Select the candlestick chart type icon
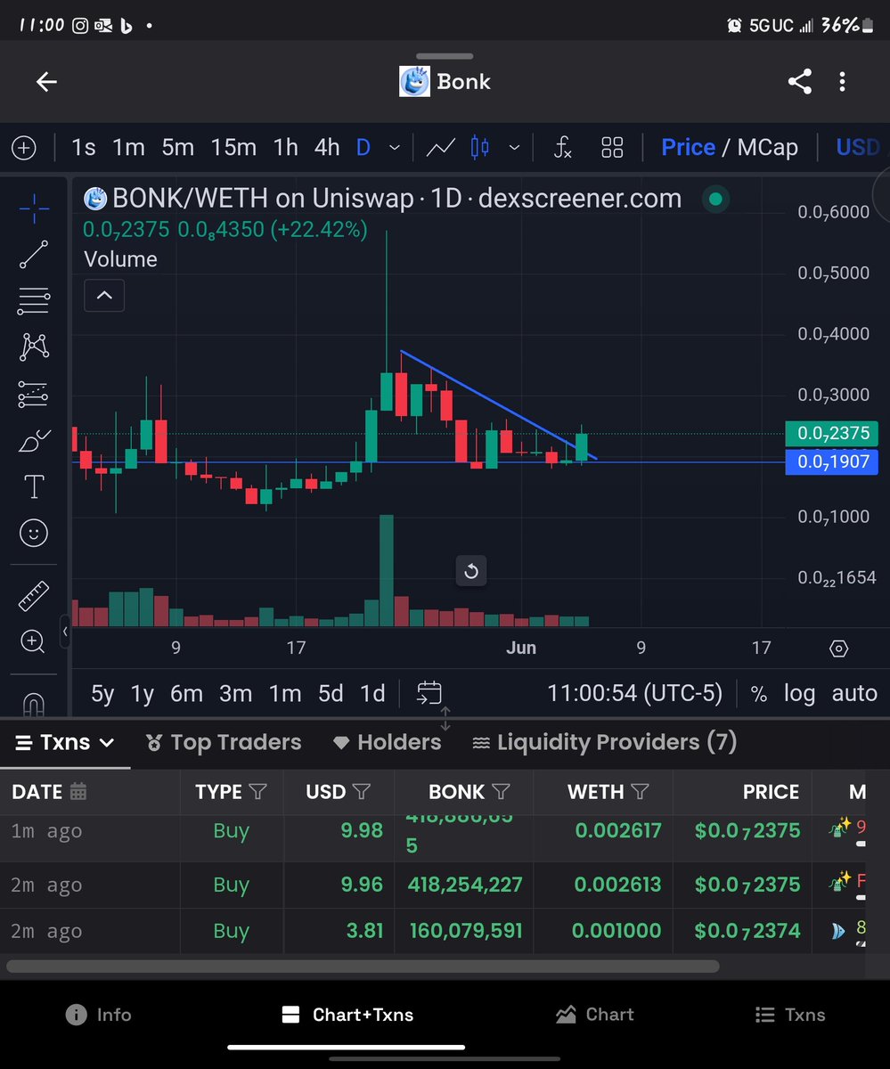Image resolution: width=890 pixels, height=1069 pixels. 480,148
